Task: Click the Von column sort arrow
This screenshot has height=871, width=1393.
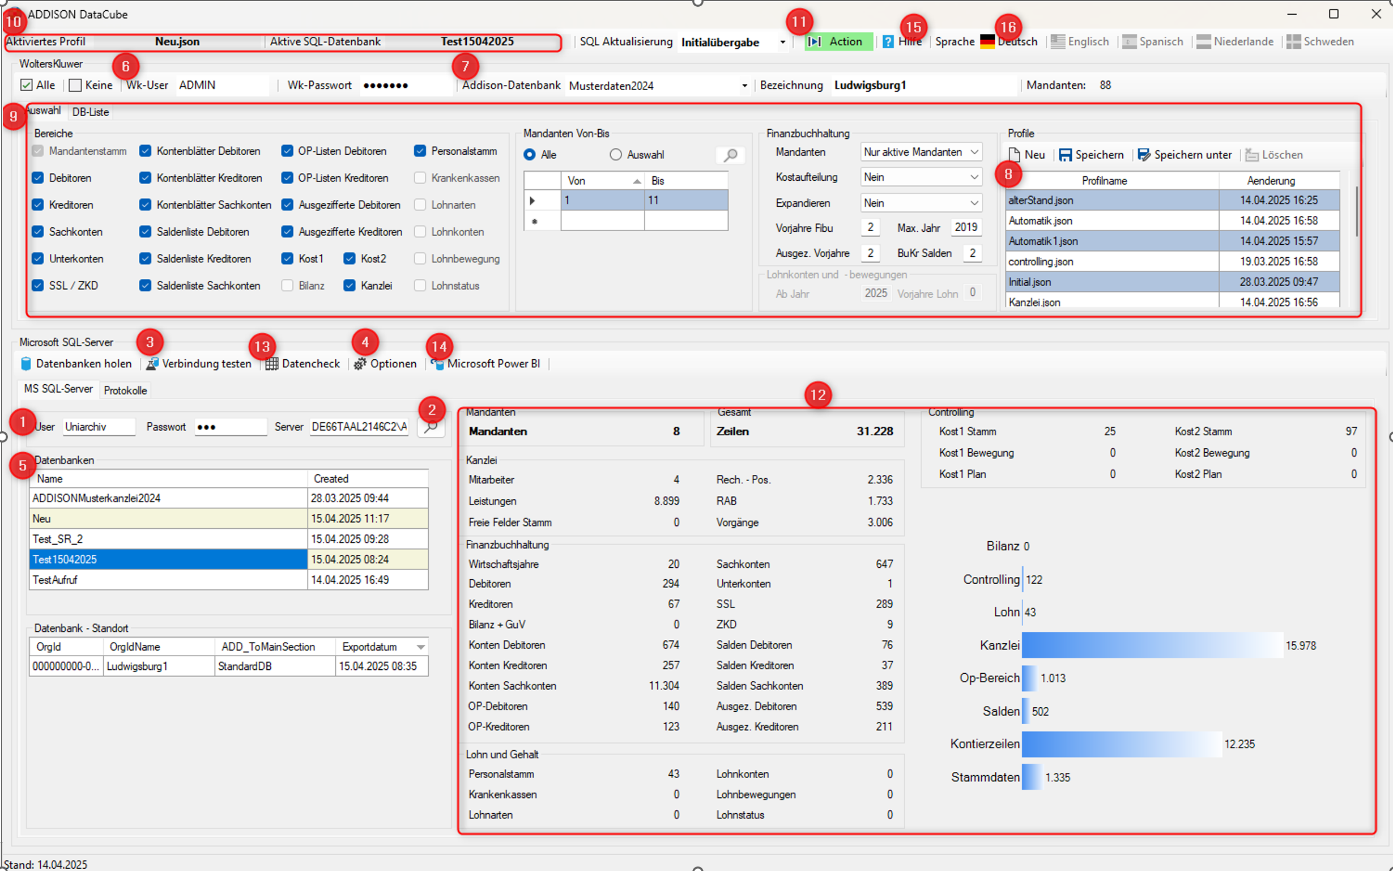Action: click(x=637, y=181)
